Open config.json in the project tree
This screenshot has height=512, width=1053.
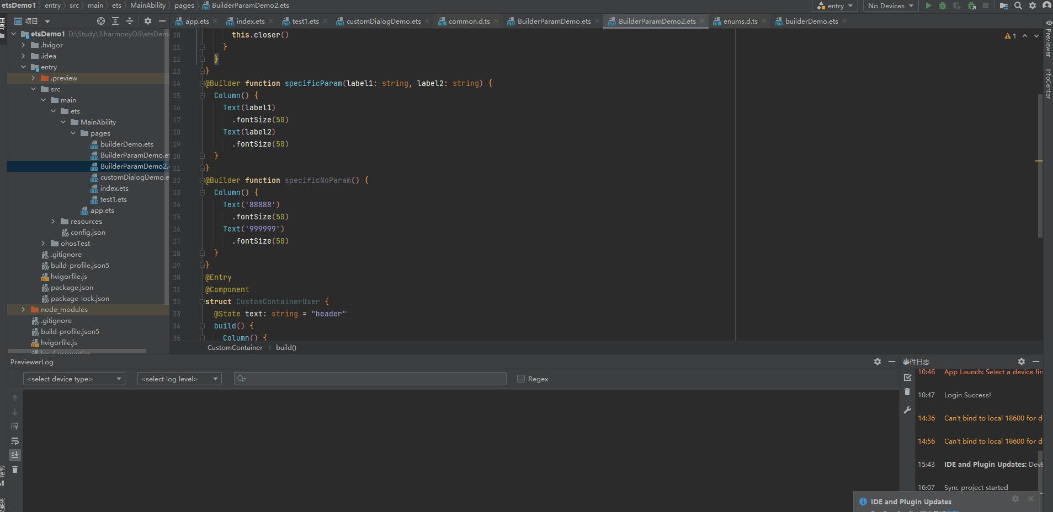coord(88,233)
